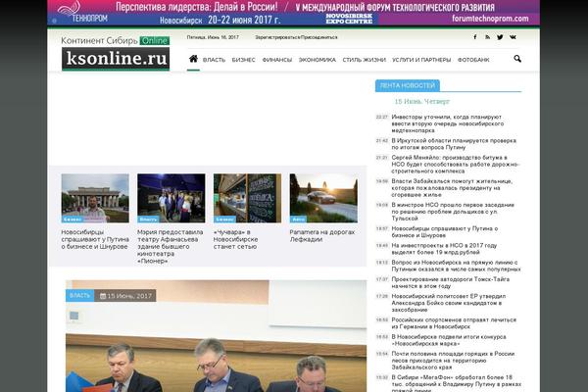Open the УСЛУГИ И ПАРТНЕРЫ menu
588x392 pixels.
pyautogui.click(x=421, y=60)
